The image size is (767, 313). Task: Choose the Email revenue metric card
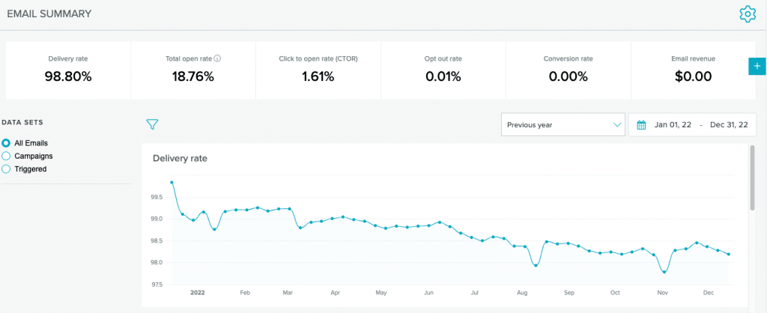point(692,70)
